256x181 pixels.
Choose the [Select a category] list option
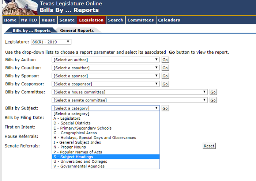[106, 114]
